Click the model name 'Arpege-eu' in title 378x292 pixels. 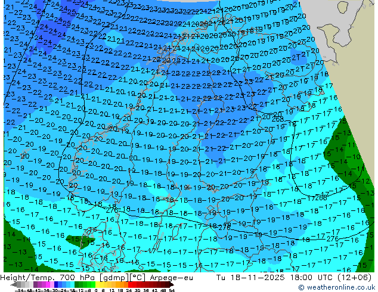(171, 278)
